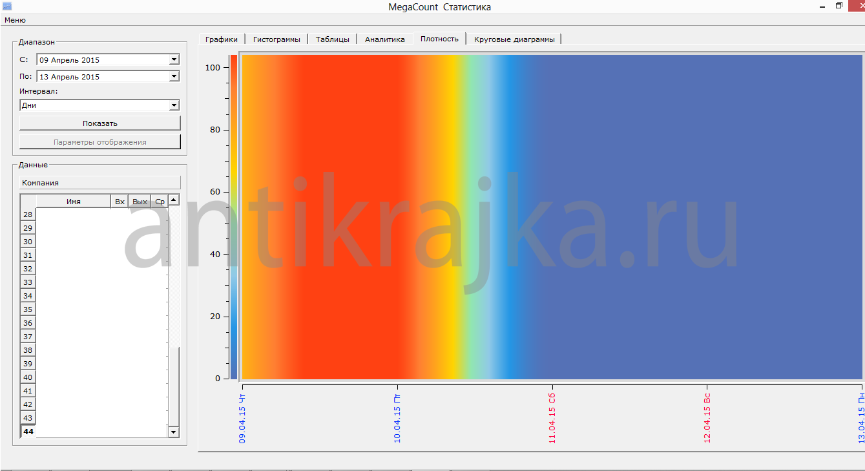Image resolution: width=865 pixels, height=471 pixels.
Task: Select the Таблицы tab
Action: [332, 39]
